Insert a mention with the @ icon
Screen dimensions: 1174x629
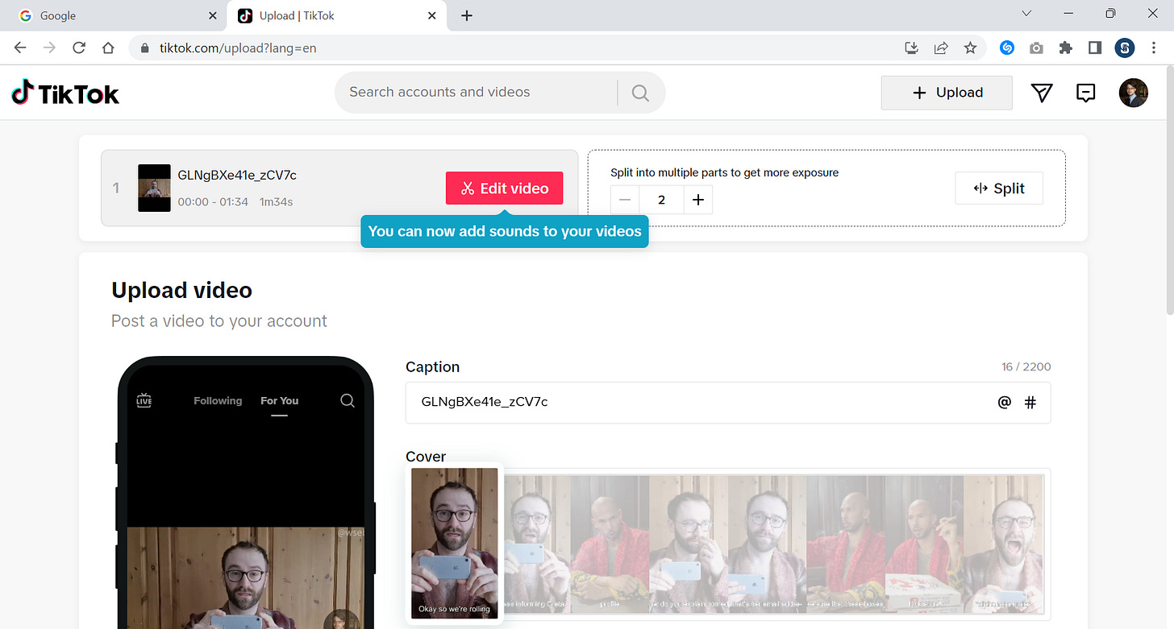(x=1004, y=402)
